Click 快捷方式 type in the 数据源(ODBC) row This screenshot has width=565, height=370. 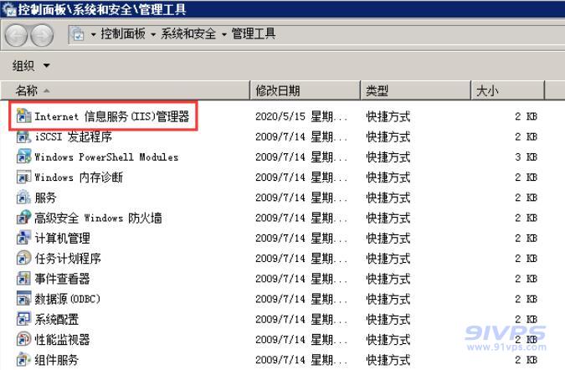pos(388,299)
